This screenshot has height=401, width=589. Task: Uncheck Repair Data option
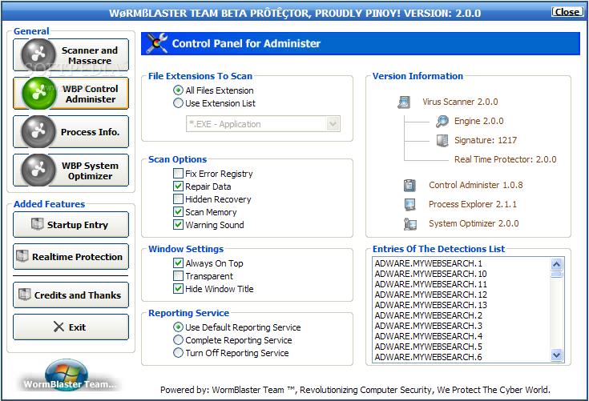[x=178, y=186]
